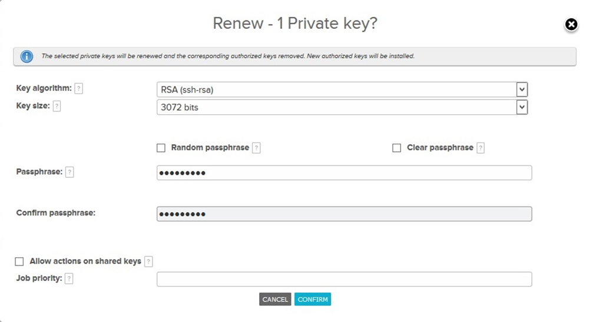The image size is (589, 322).
Task: Expand the Key algorithm dropdown arrow
Action: [522, 89]
